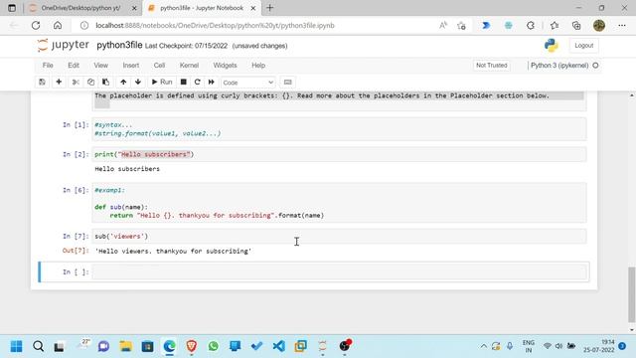The width and height of the screenshot is (636, 358).
Task: Insert a new cell below with plus icon
Action: pyautogui.click(x=59, y=82)
